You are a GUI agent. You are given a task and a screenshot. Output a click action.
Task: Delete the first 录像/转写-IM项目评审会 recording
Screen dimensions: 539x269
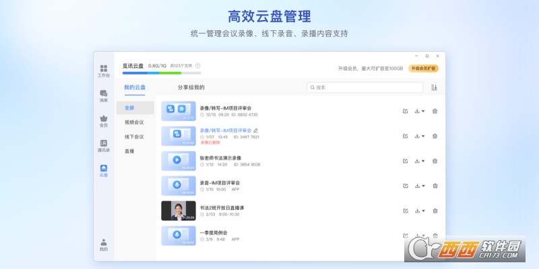tap(435, 111)
